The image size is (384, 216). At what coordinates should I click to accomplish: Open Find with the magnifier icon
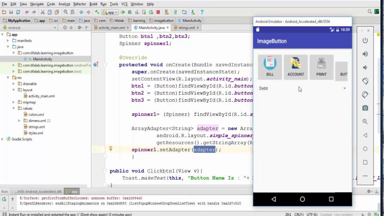coord(65,12)
